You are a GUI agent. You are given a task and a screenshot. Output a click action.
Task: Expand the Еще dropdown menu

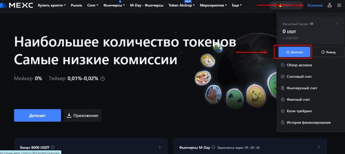[x=237, y=5]
